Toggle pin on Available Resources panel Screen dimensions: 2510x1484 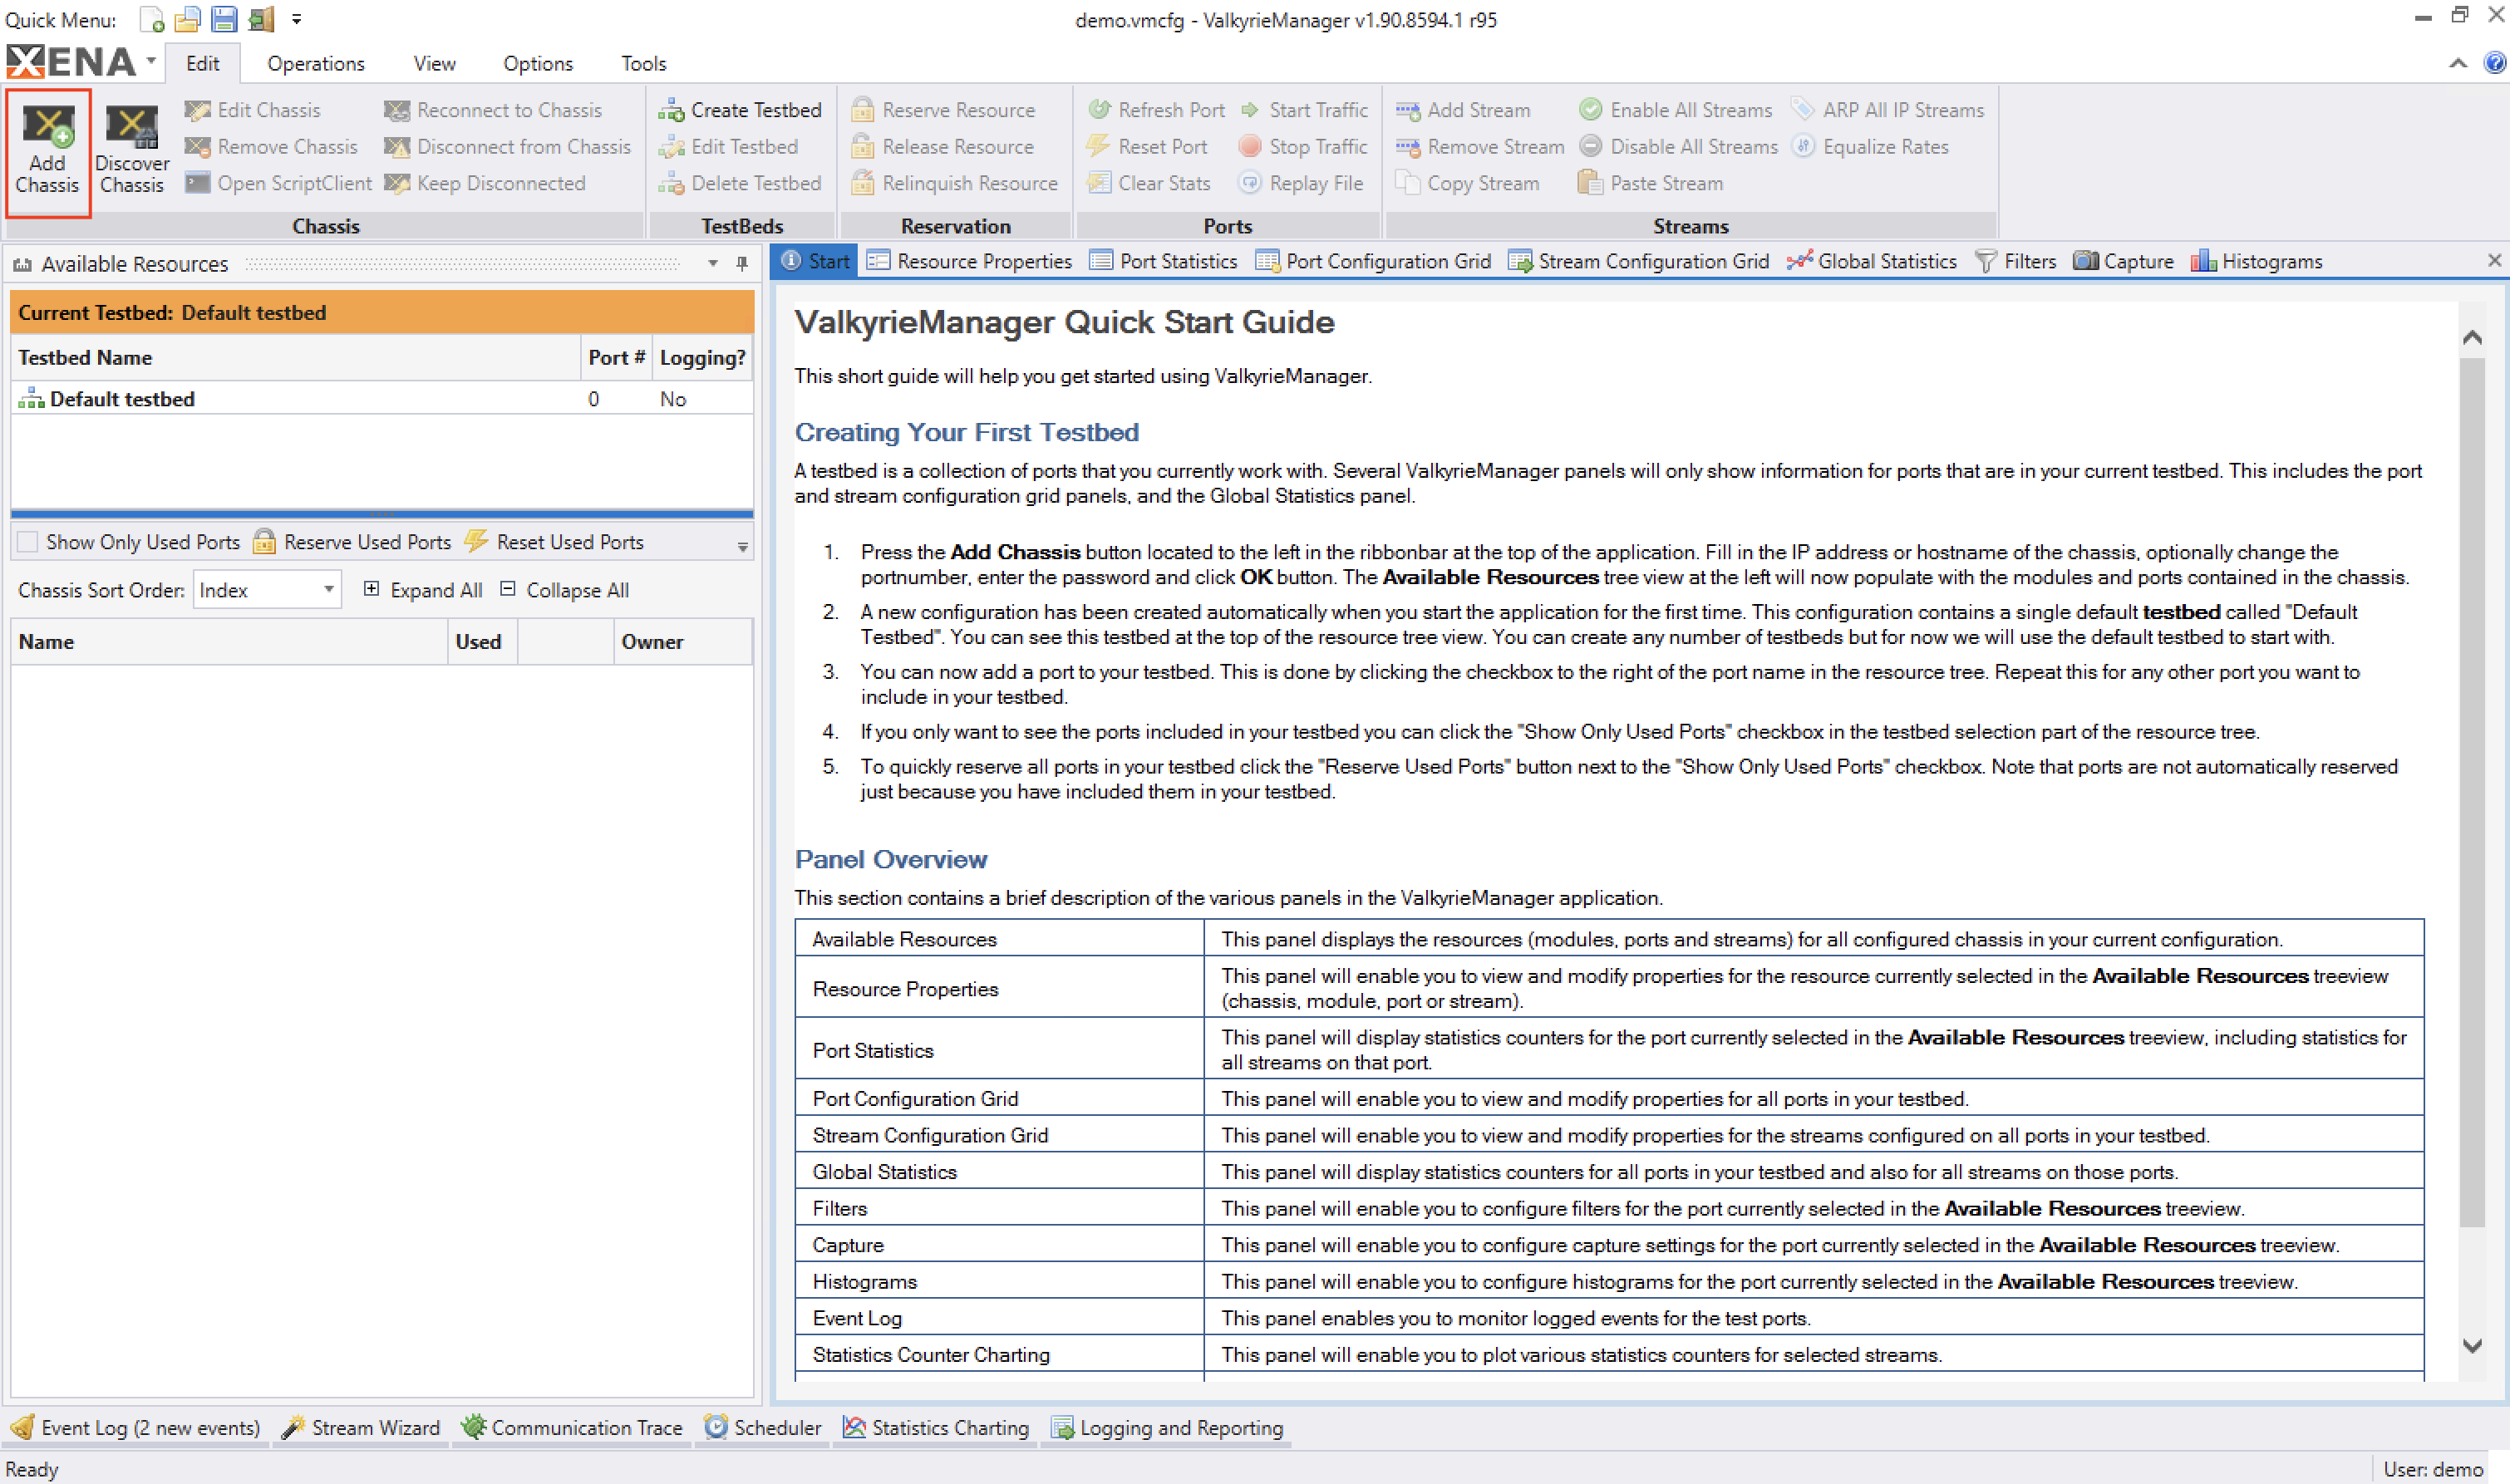[742, 264]
